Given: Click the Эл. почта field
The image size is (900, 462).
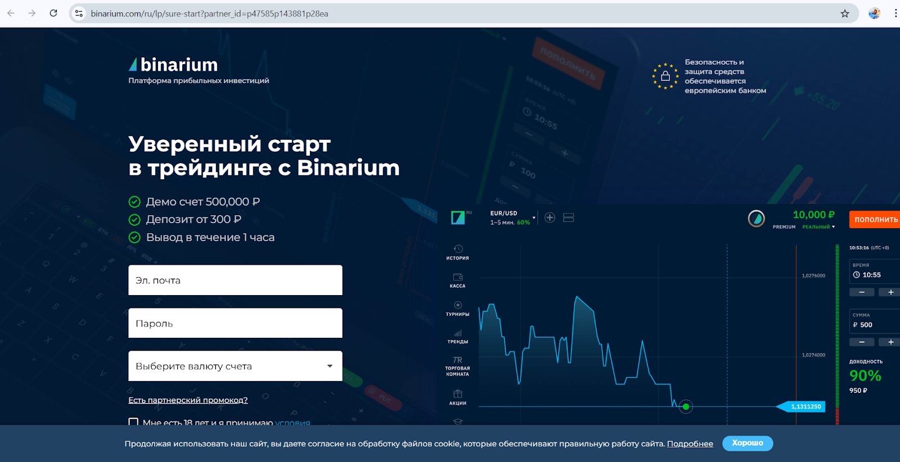Looking at the screenshot, I should click(235, 280).
